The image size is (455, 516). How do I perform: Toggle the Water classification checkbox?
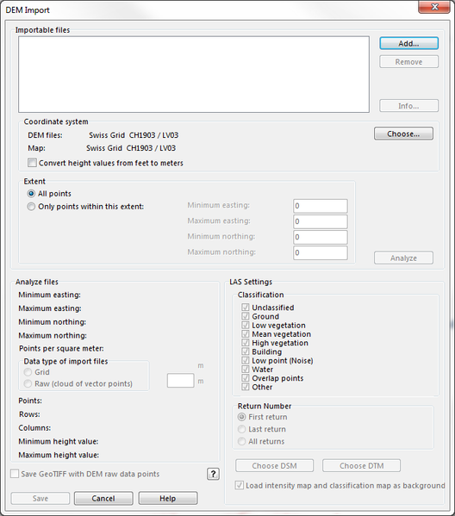tap(246, 370)
